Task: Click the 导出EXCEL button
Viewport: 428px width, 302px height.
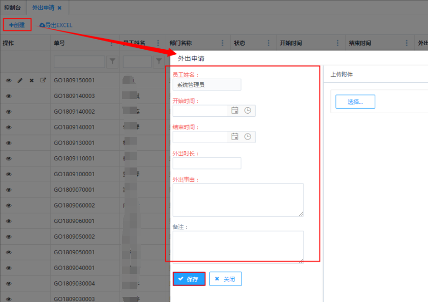Action: pyautogui.click(x=56, y=25)
